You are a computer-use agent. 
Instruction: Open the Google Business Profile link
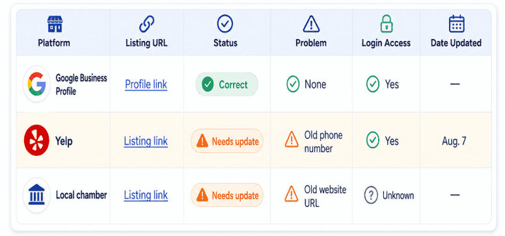tap(146, 85)
